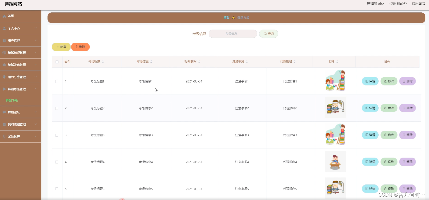Open 详情 for 考级标题4
Viewport: 429px width, 200px height.
point(370,162)
